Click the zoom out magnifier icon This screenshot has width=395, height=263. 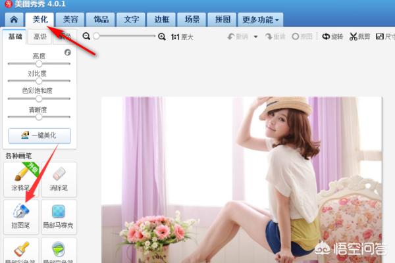[x=86, y=37]
